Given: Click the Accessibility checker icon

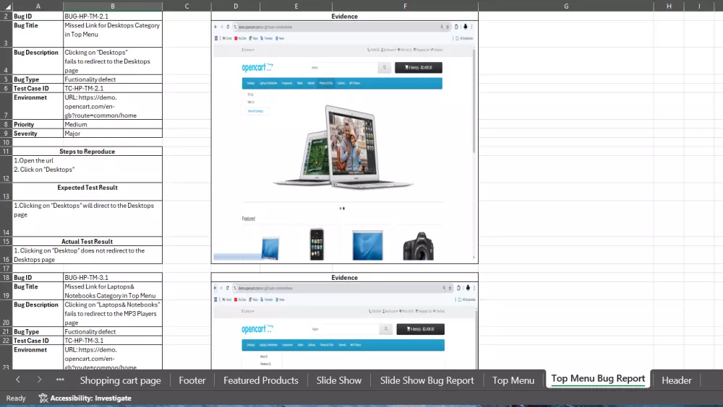Looking at the screenshot, I should pos(43,398).
